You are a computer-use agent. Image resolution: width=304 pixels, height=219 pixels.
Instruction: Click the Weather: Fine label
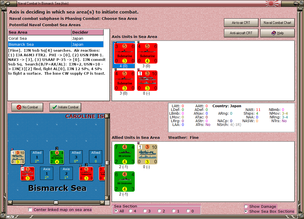pos(183,137)
